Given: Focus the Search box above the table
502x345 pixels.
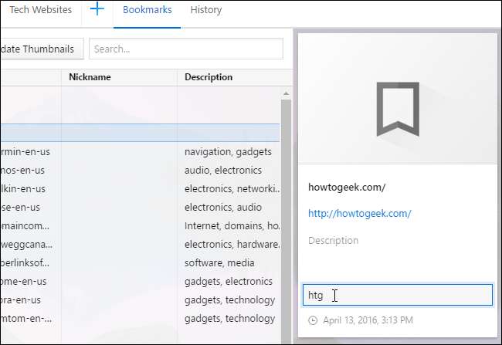Looking at the screenshot, I should click(x=185, y=49).
